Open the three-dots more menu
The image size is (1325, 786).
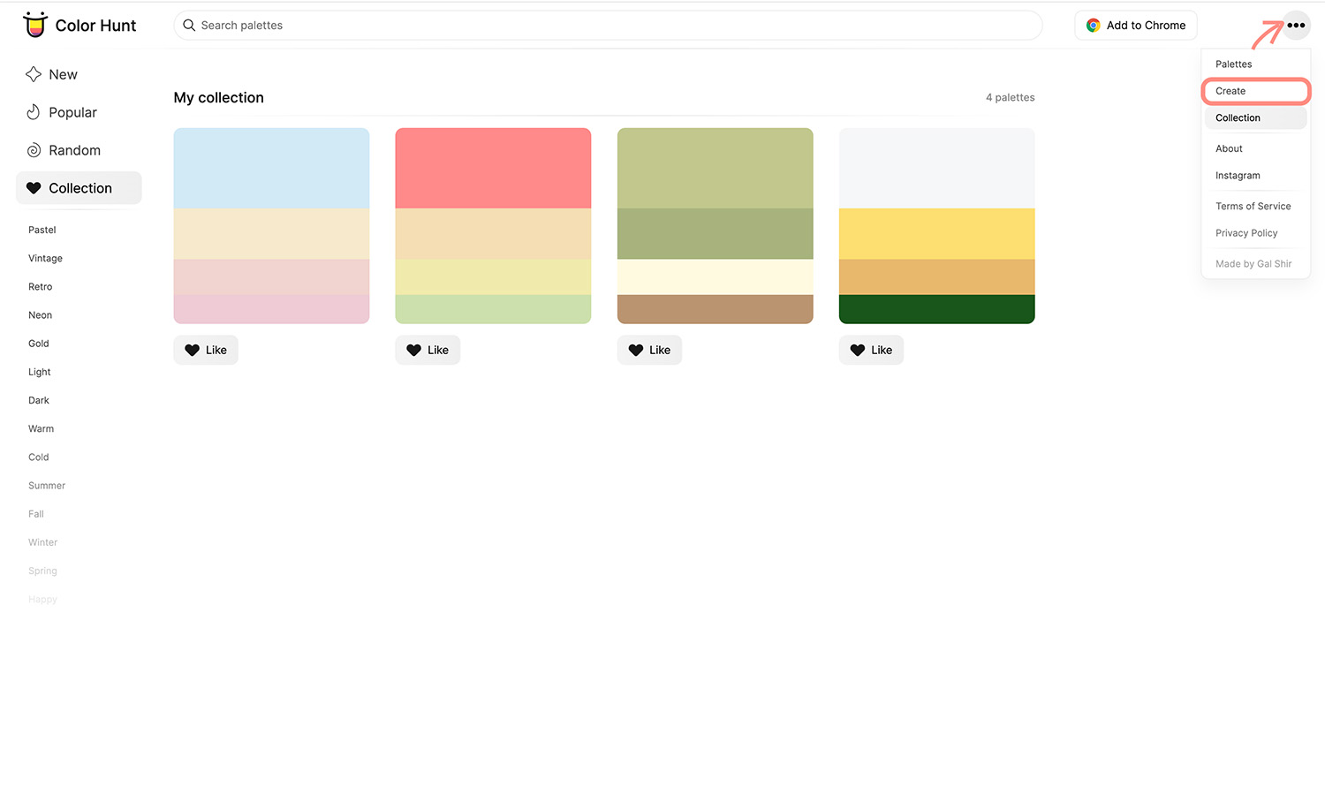pyautogui.click(x=1296, y=26)
